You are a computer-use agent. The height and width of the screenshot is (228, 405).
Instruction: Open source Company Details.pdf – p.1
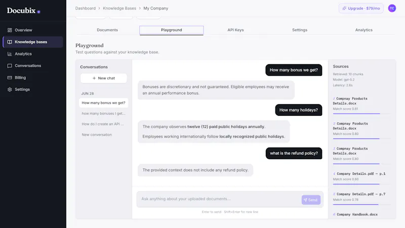pyautogui.click(x=359, y=173)
